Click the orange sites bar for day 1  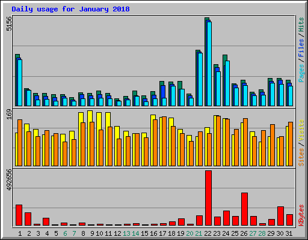[x=20, y=143]
